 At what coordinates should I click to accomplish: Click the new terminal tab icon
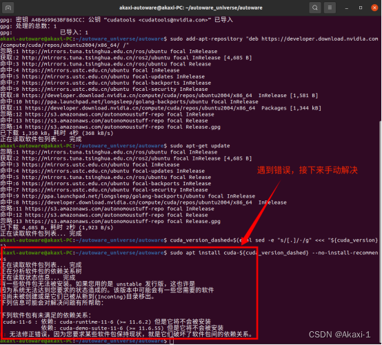[8, 8]
